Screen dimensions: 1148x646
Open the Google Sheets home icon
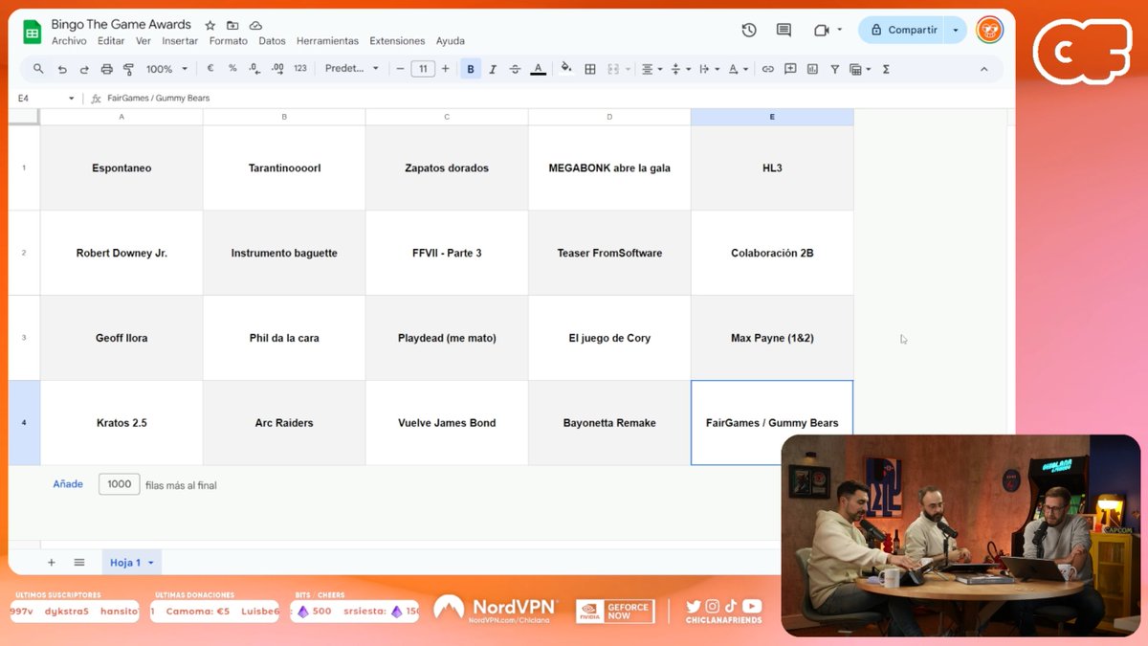click(x=32, y=32)
